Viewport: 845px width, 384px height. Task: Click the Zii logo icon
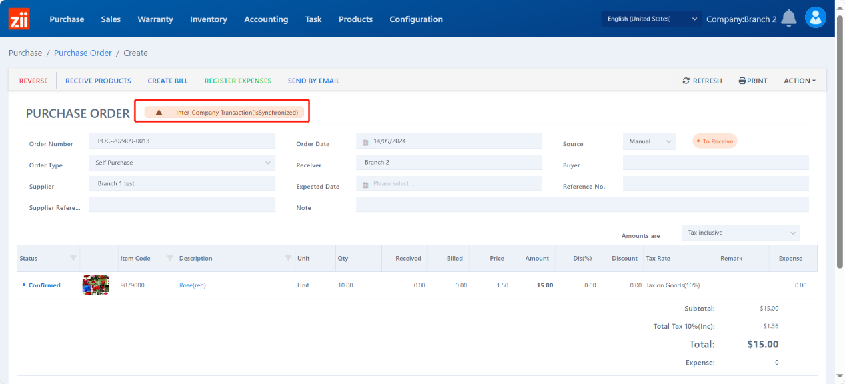tap(19, 19)
